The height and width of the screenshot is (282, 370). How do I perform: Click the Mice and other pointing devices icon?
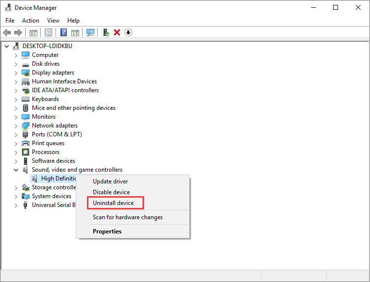[26, 108]
